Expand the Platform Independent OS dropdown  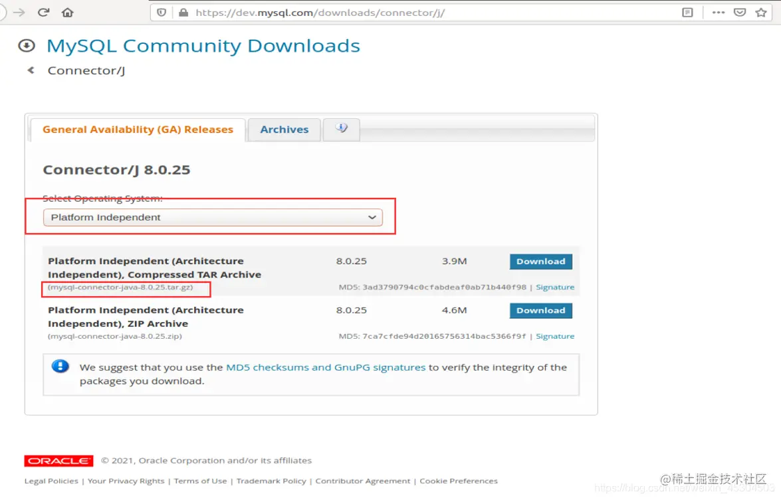pyautogui.click(x=213, y=217)
